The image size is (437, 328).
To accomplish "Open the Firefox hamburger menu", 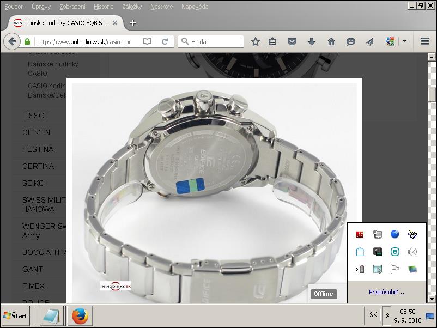I will pyautogui.click(x=424, y=41).
